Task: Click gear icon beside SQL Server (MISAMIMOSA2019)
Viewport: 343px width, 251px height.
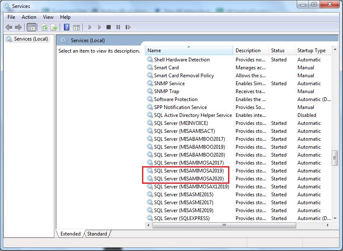Action: (x=150, y=170)
